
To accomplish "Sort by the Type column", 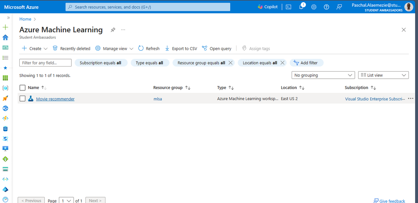I will 226,88.
